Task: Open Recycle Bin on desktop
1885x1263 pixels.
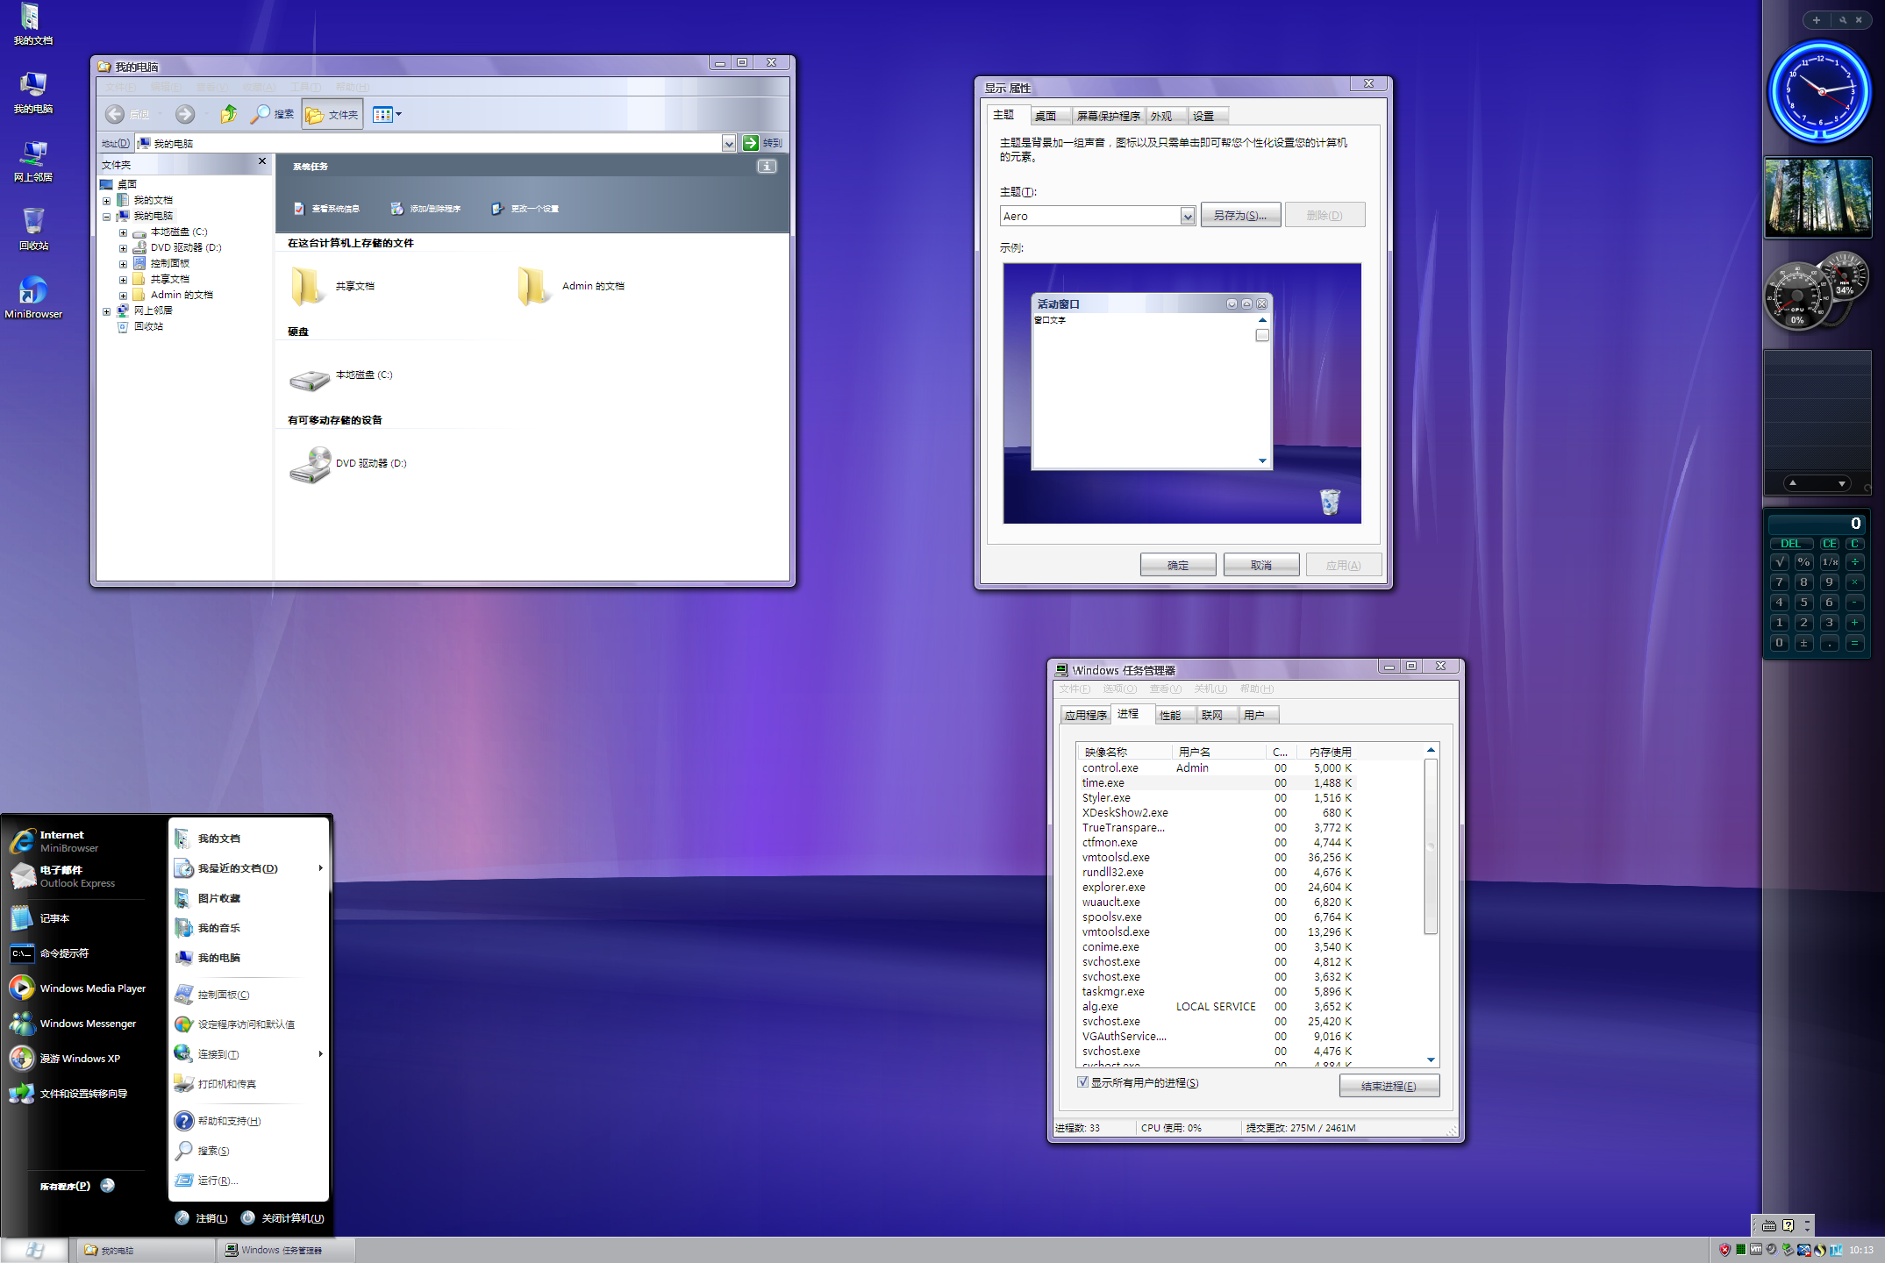Action: pyautogui.click(x=33, y=222)
